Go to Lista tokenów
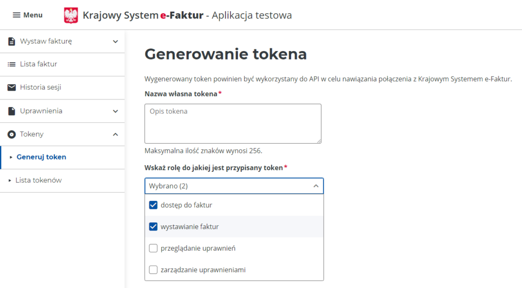Image resolution: width=522 pixels, height=288 pixels. [x=39, y=180]
